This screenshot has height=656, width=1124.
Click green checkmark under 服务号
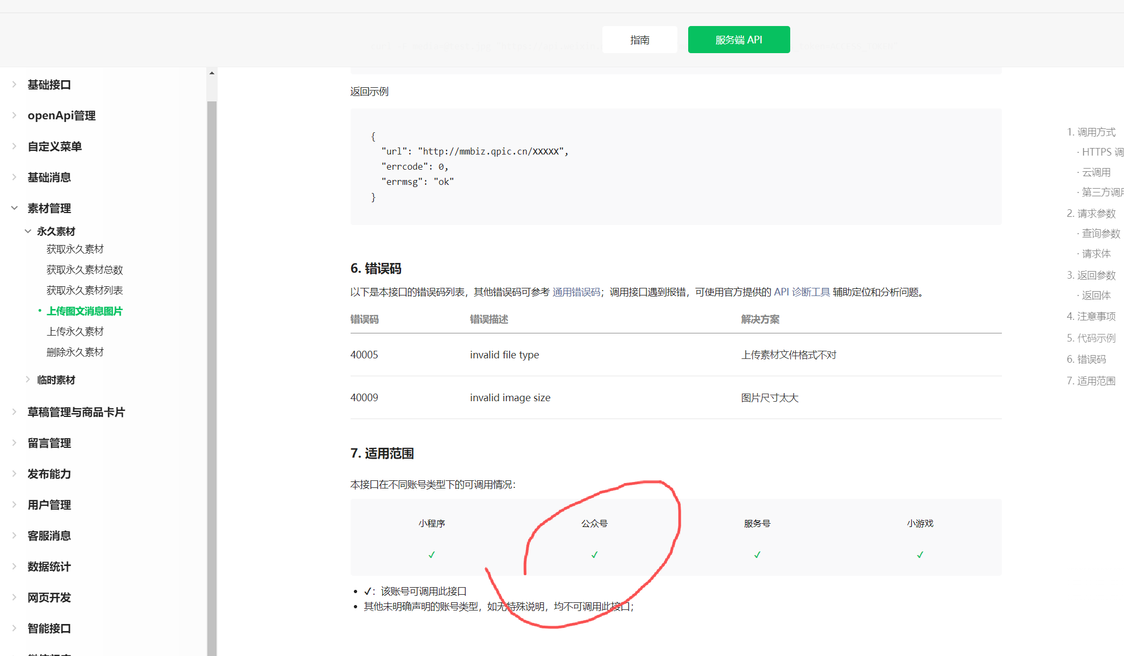[757, 555]
